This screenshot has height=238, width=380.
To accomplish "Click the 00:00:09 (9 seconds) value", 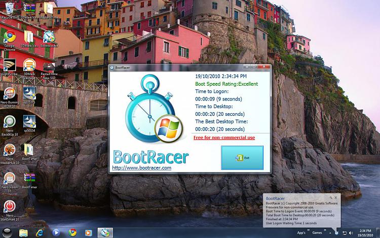I will (218, 99).
